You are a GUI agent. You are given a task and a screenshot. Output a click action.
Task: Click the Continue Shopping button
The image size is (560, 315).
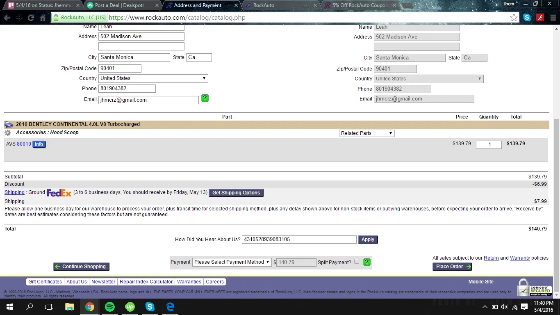click(81, 267)
